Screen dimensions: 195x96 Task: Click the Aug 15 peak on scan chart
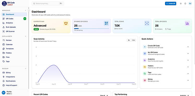(x=54, y=65)
